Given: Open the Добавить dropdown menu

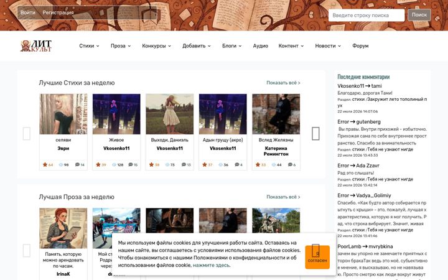Looking at the screenshot, I should click(197, 45).
